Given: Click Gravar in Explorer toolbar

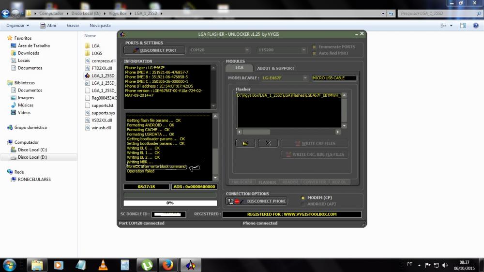Looking at the screenshot, I should pos(73,26).
